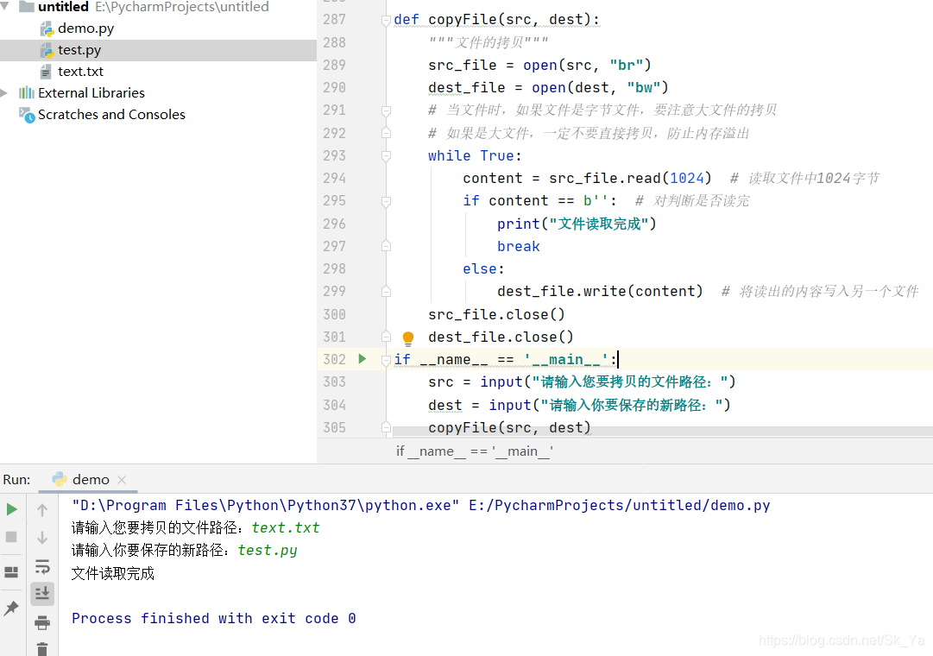Click the test.py Python file icon

coord(47,51)
